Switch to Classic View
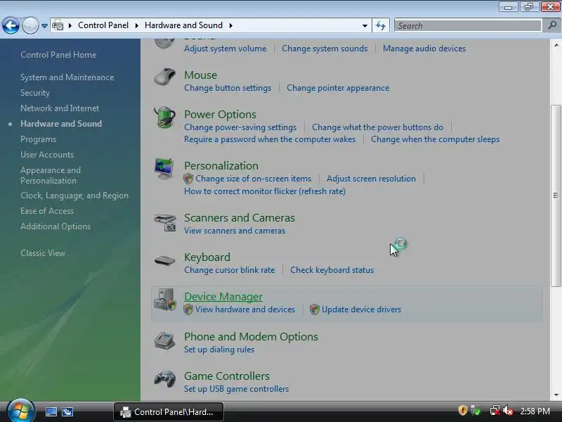This screenshot has width=562, height=422. [43, 253]
